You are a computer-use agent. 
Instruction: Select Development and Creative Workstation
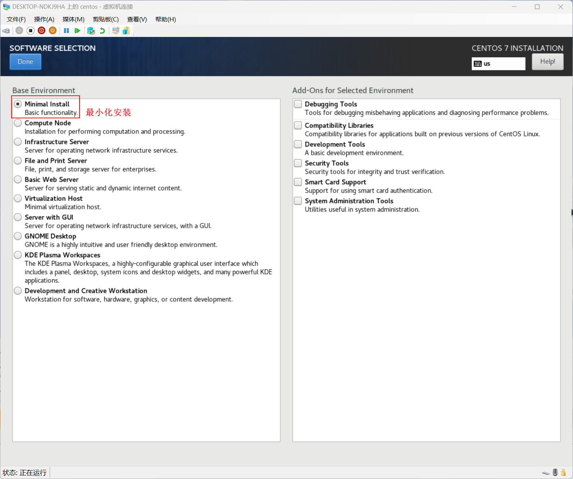(x=18, y=290)
